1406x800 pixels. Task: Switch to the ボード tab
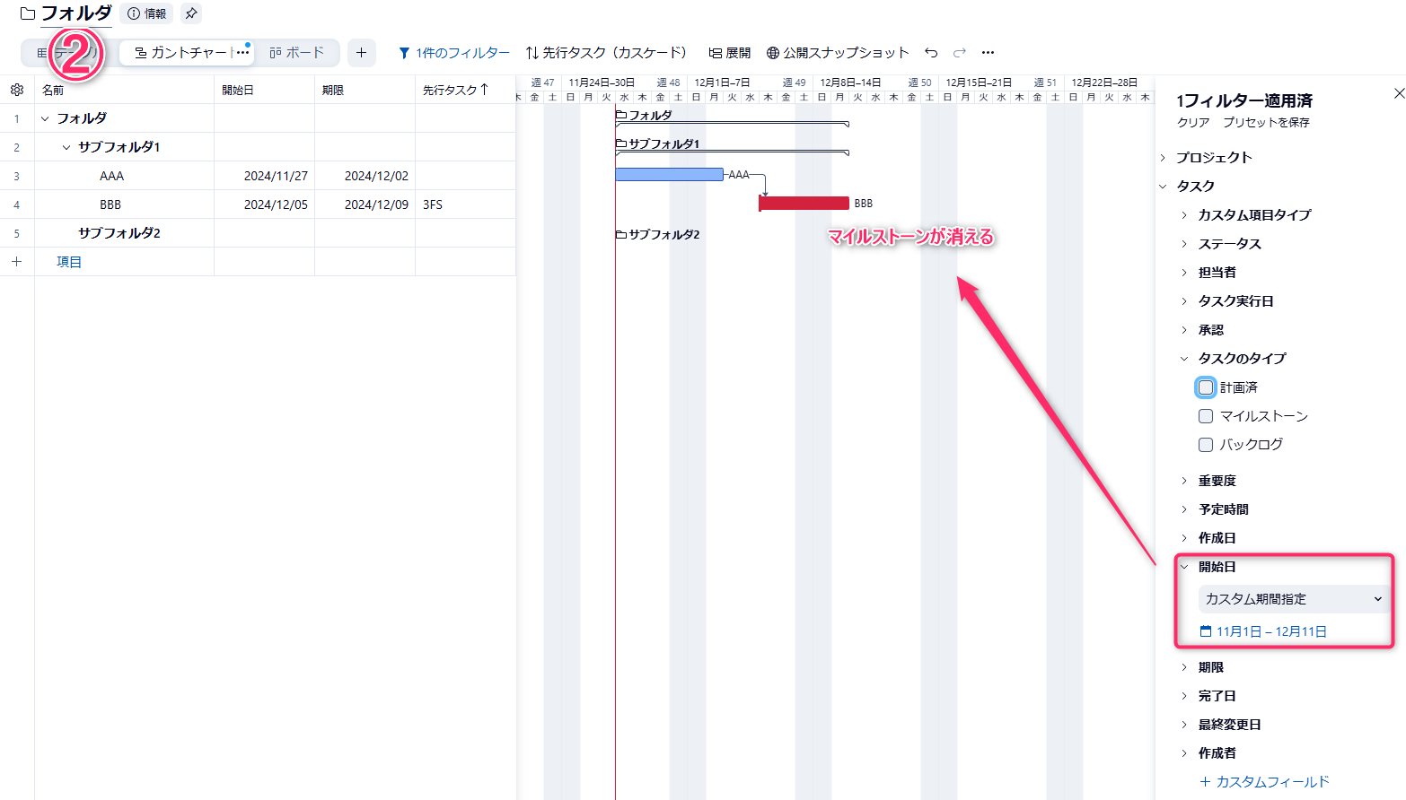pyautogui.click(x=297, y=53)
